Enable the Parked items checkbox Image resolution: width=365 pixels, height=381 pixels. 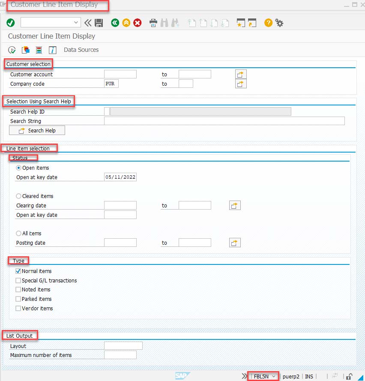click(x=18, y=299)
